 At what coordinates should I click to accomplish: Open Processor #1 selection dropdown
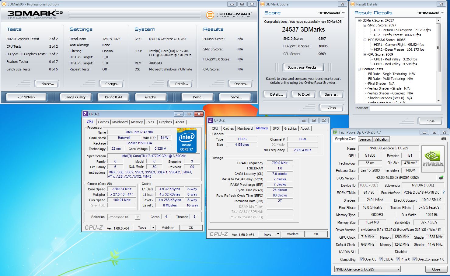[x=124, y=217]
